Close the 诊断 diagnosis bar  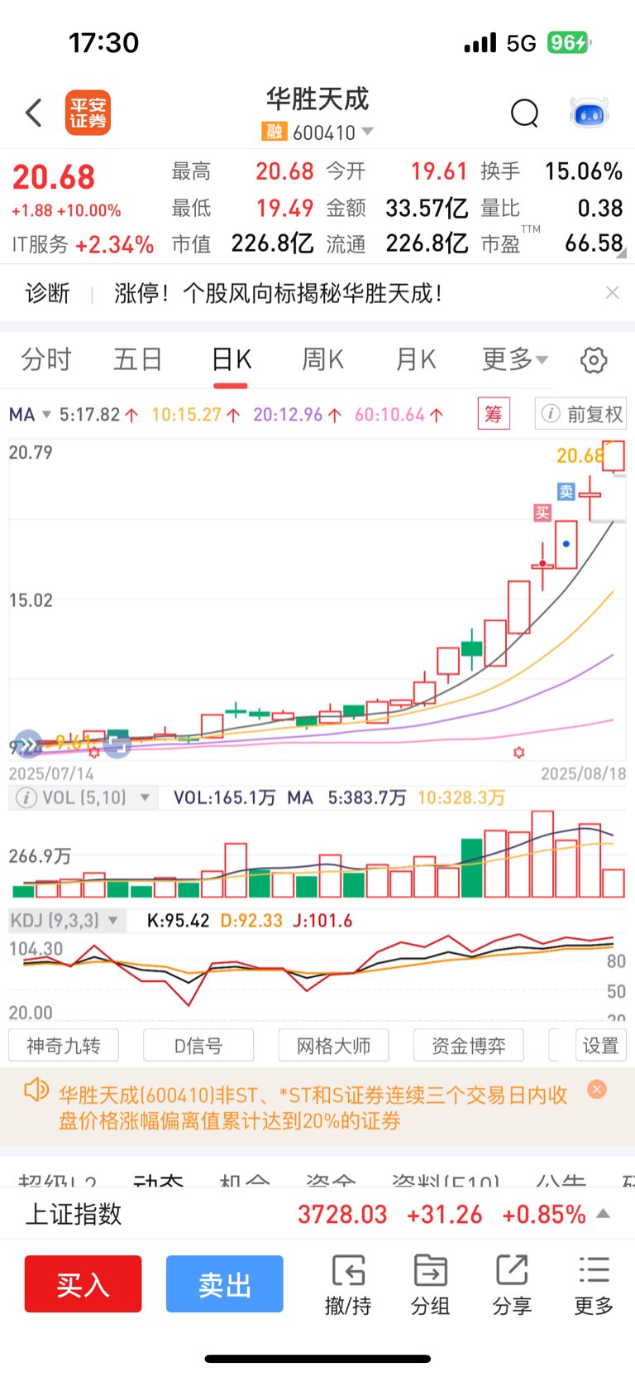tap(612, 292)
